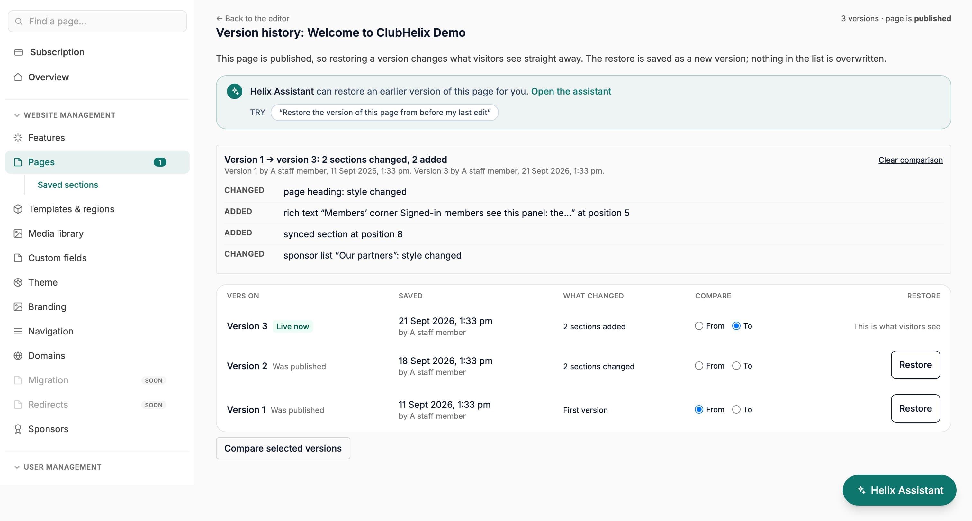Select To radio for Version 2
The width and height of the screenshot is (972, 521).
736,365
